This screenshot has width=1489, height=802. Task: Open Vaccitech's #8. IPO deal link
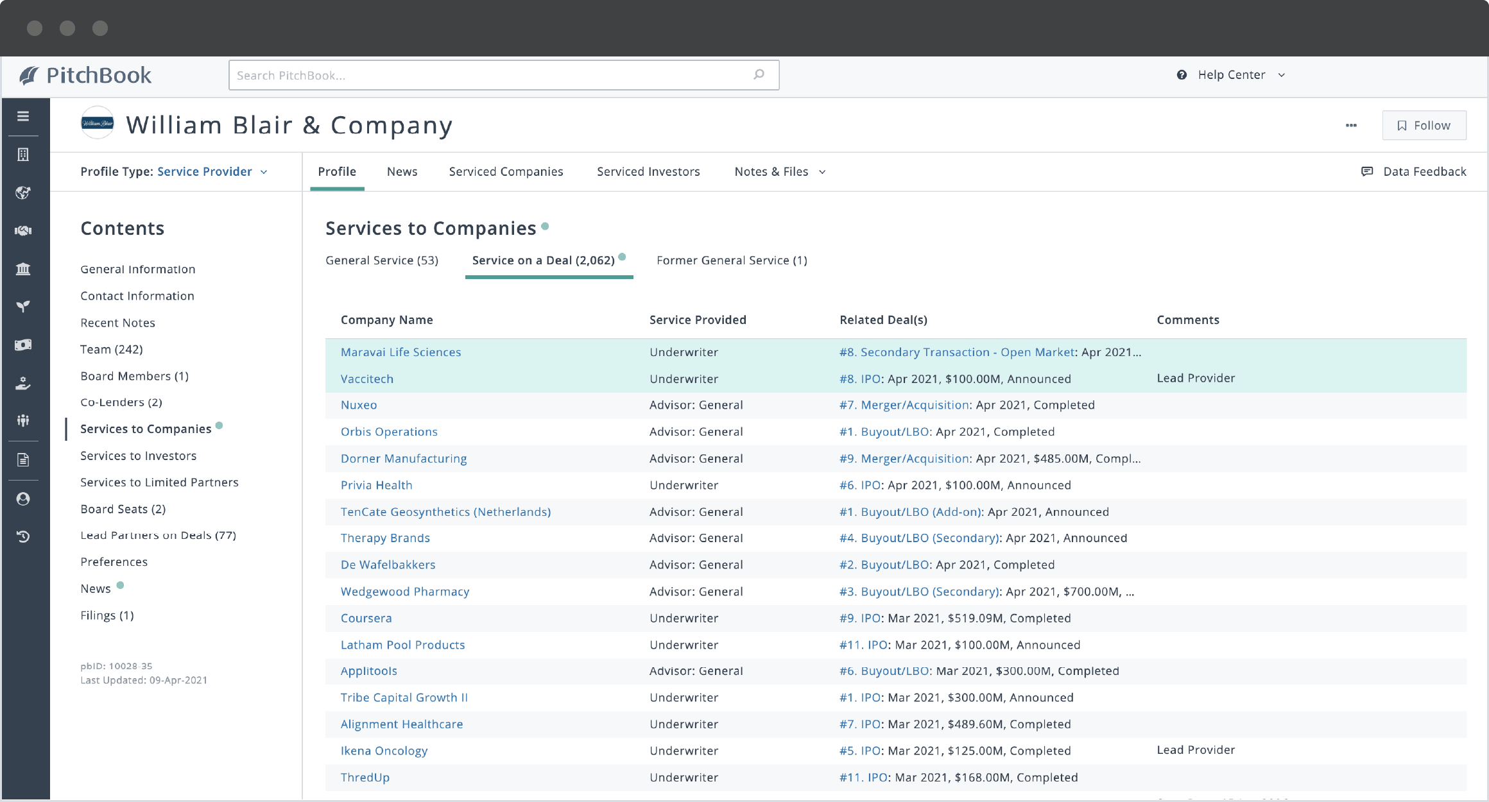pyautogui.click(x=860, y=379)
